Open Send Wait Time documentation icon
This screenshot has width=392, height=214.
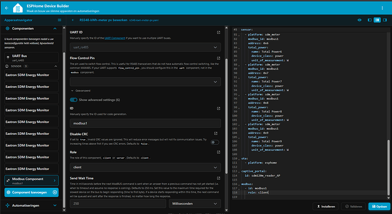219,178
